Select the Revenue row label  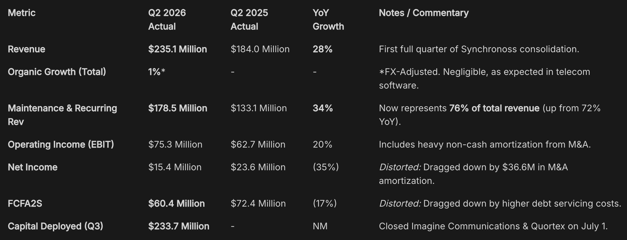[x=26, y=49]
